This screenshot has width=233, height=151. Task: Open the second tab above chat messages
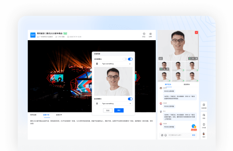click(x=186, y=84)
